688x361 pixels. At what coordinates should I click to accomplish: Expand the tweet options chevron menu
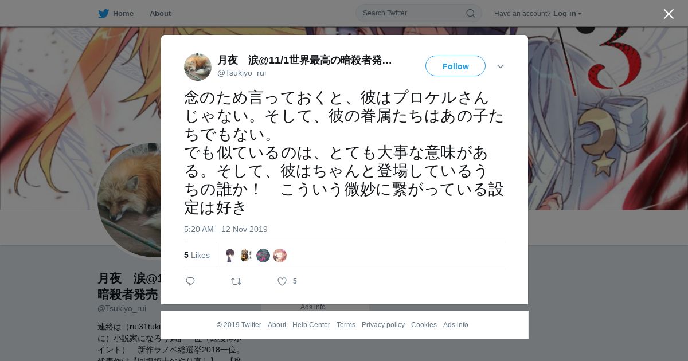pos(501,66)
